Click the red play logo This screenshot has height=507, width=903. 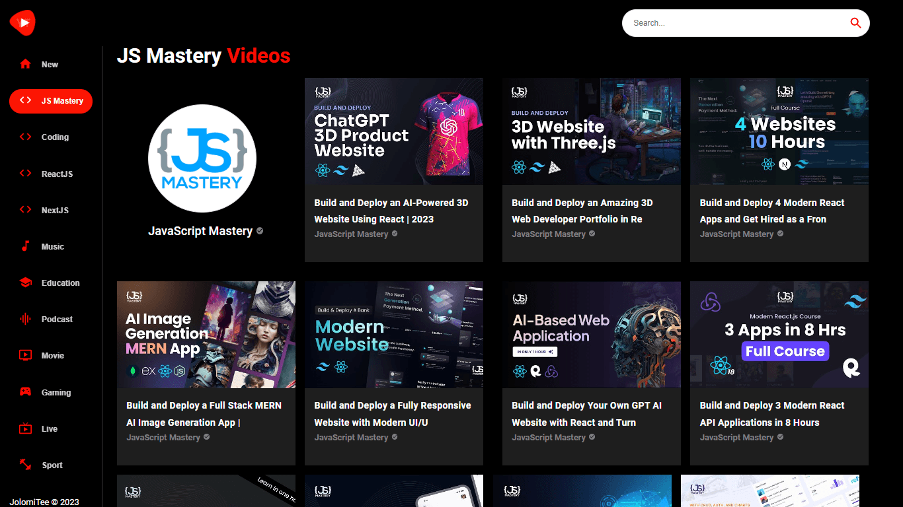click(22, 23)
